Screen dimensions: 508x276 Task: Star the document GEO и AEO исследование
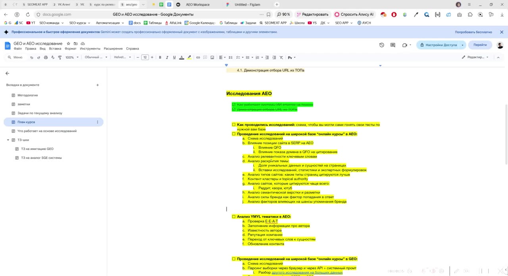click(x=68, y=44)
